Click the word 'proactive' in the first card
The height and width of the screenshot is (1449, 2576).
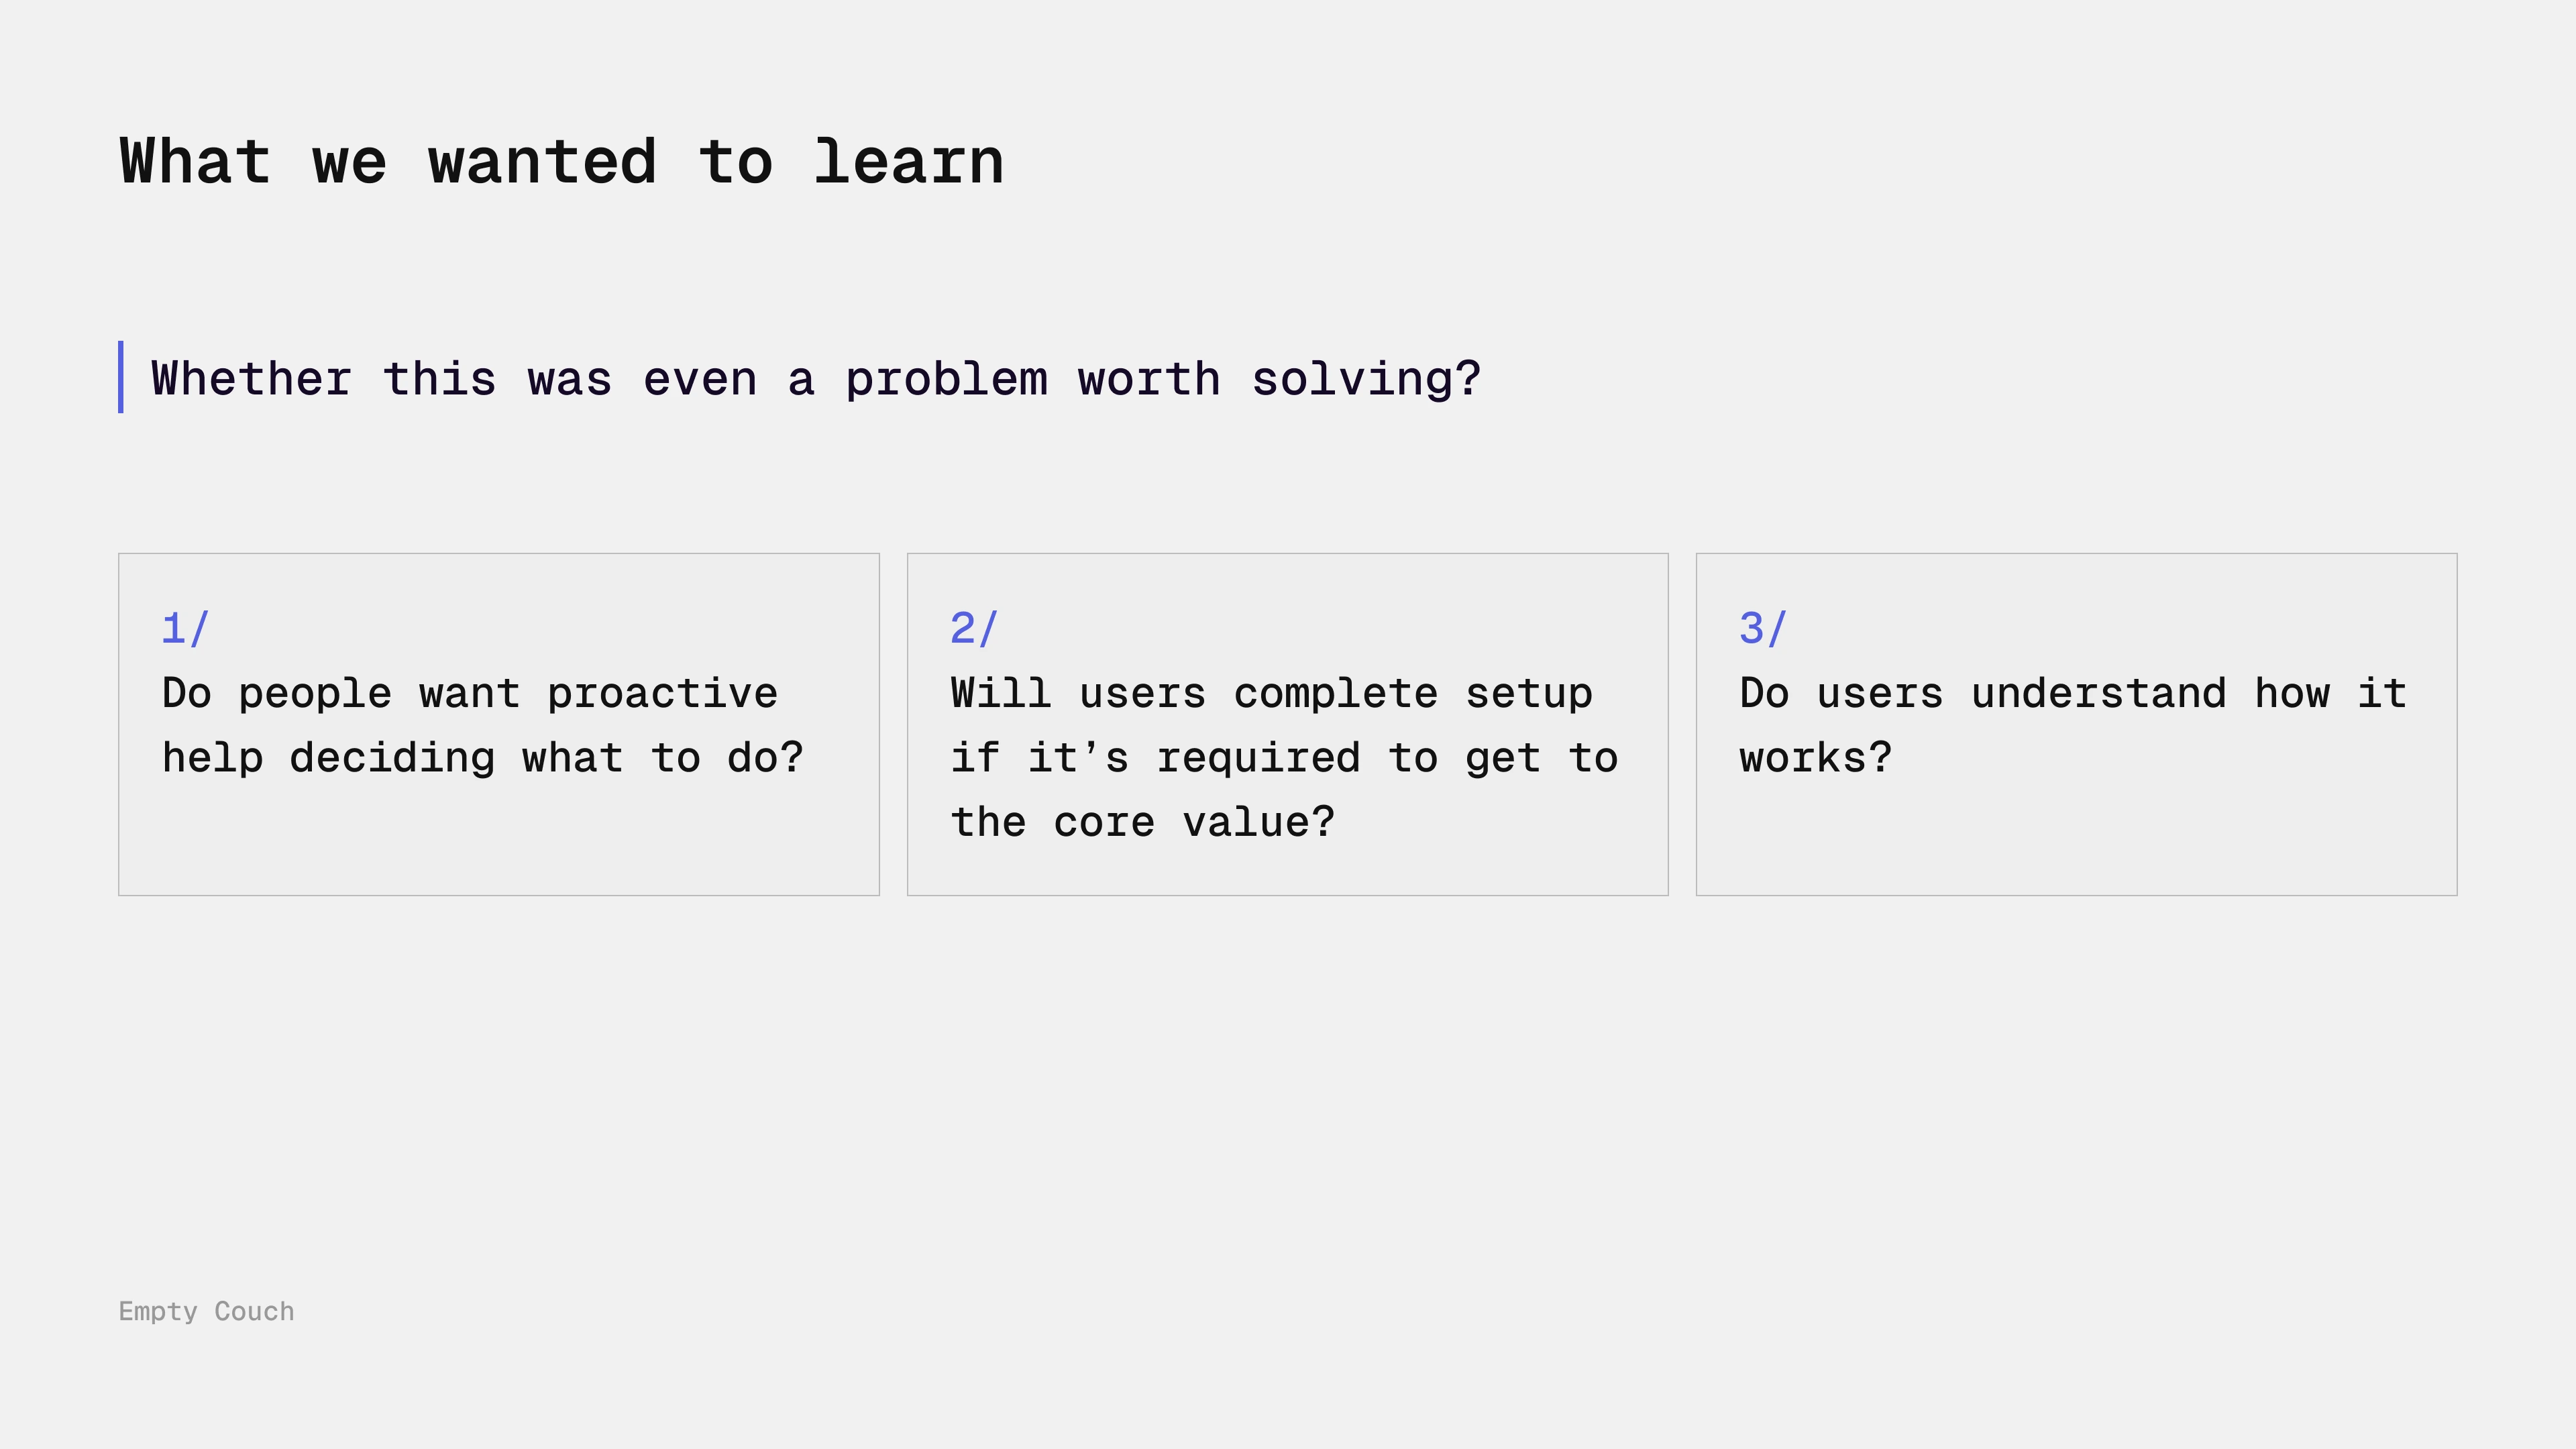(662, 694)
